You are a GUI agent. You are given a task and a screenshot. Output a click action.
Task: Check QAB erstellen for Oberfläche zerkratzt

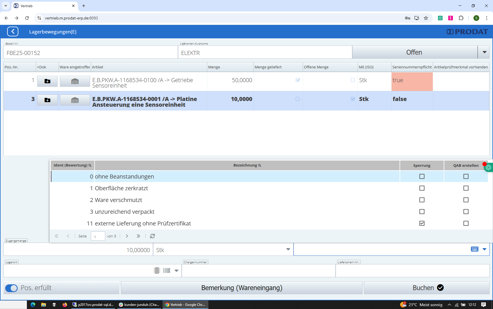[466, 188]
